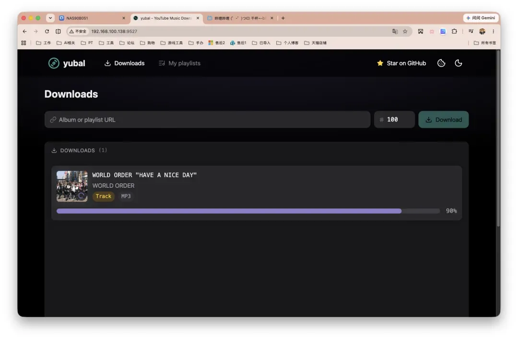Open a new tab with plus button

coord(283,18)
